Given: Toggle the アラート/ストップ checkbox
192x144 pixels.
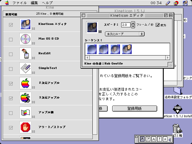Looking at the screenshot, I should click(x=11, y=128).
